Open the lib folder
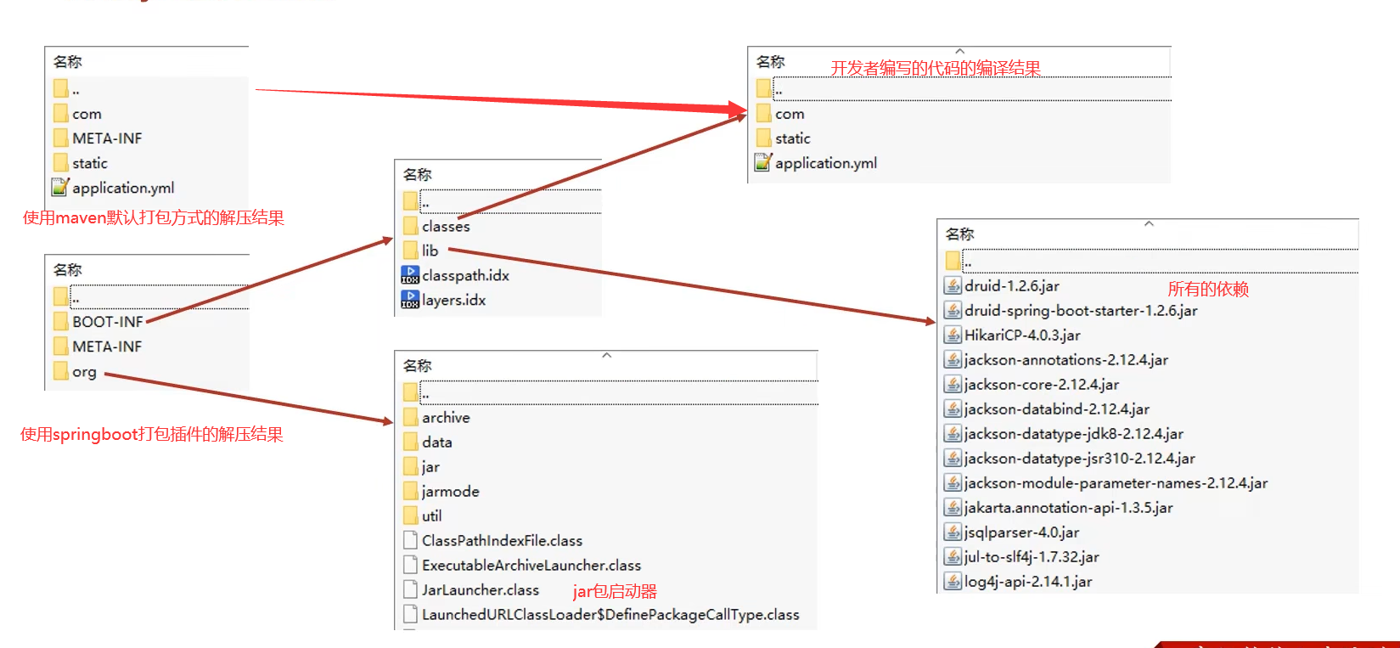The height and width of the screenshot is (648, 1400). (x=430, y=251)
